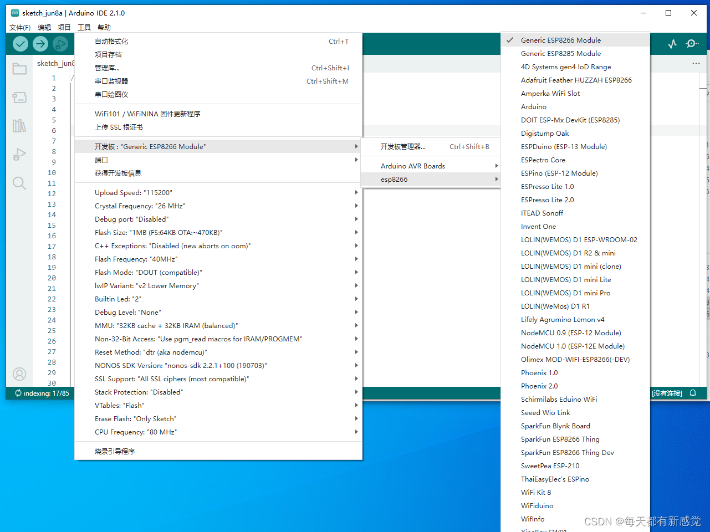
Task: Choose 获得开发板信息 entry
Action: pyautogui.click(x=218, y=173)
